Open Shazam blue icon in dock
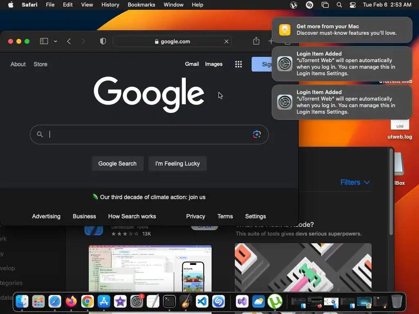419x314 pixels. pyautogui.click(x=219, y=301)
